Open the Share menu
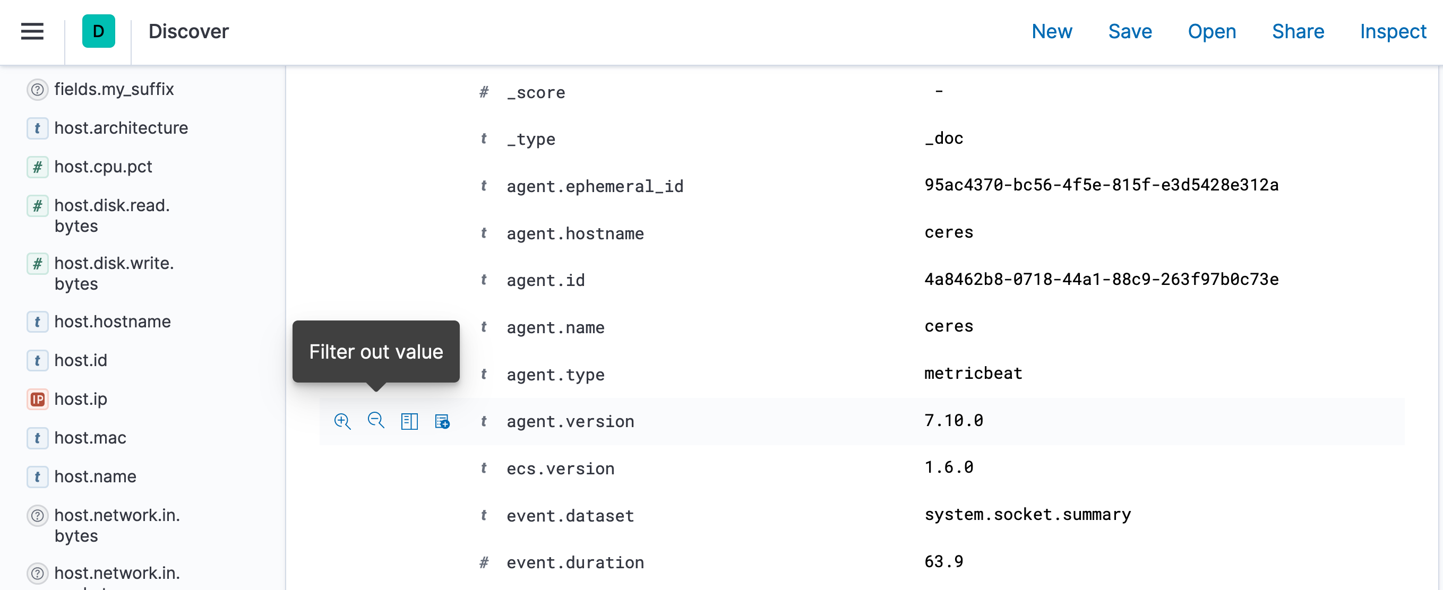Viewport: 1443px width, 590px height. (x=1298, y=31)
